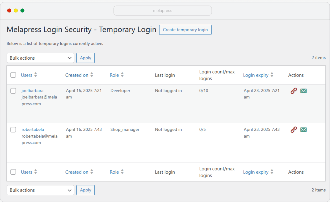The image size is (330, 202).
Task: Open the robertabela user link
Action: point(33,129)
